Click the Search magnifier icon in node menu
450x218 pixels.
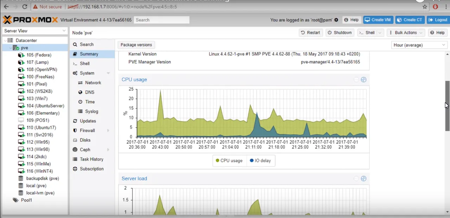point(75,45)
